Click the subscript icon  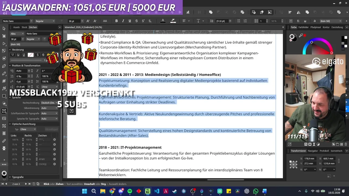(150, 21)
